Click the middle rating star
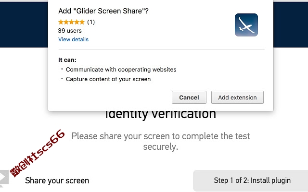Viewport: 308px width, 192px height. (72, 22)
